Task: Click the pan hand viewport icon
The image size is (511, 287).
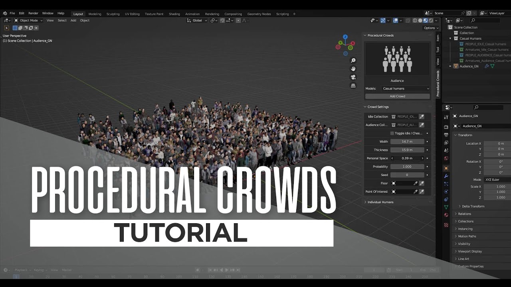Action: [x=353, y=69]
